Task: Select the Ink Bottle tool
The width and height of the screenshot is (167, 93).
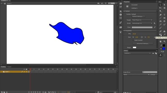Action: tap(160, 34)
